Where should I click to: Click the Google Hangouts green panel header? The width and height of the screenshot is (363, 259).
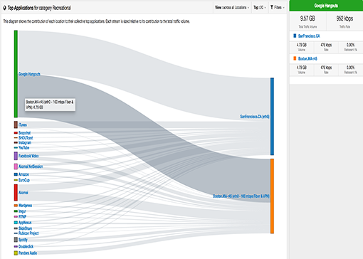point(326,6)
